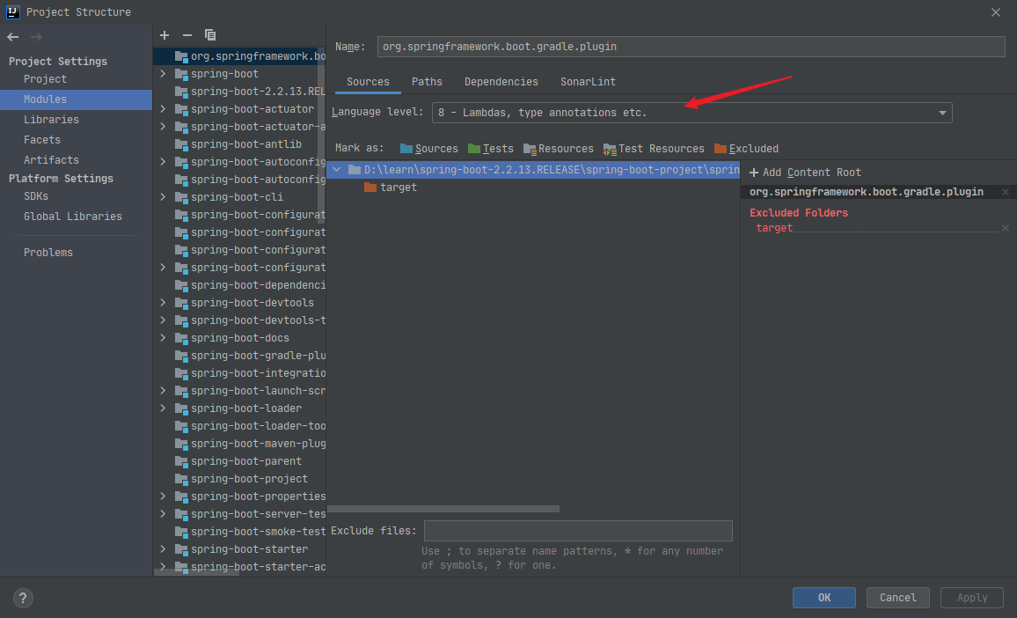Click Add Content Root

coord(805,173)
